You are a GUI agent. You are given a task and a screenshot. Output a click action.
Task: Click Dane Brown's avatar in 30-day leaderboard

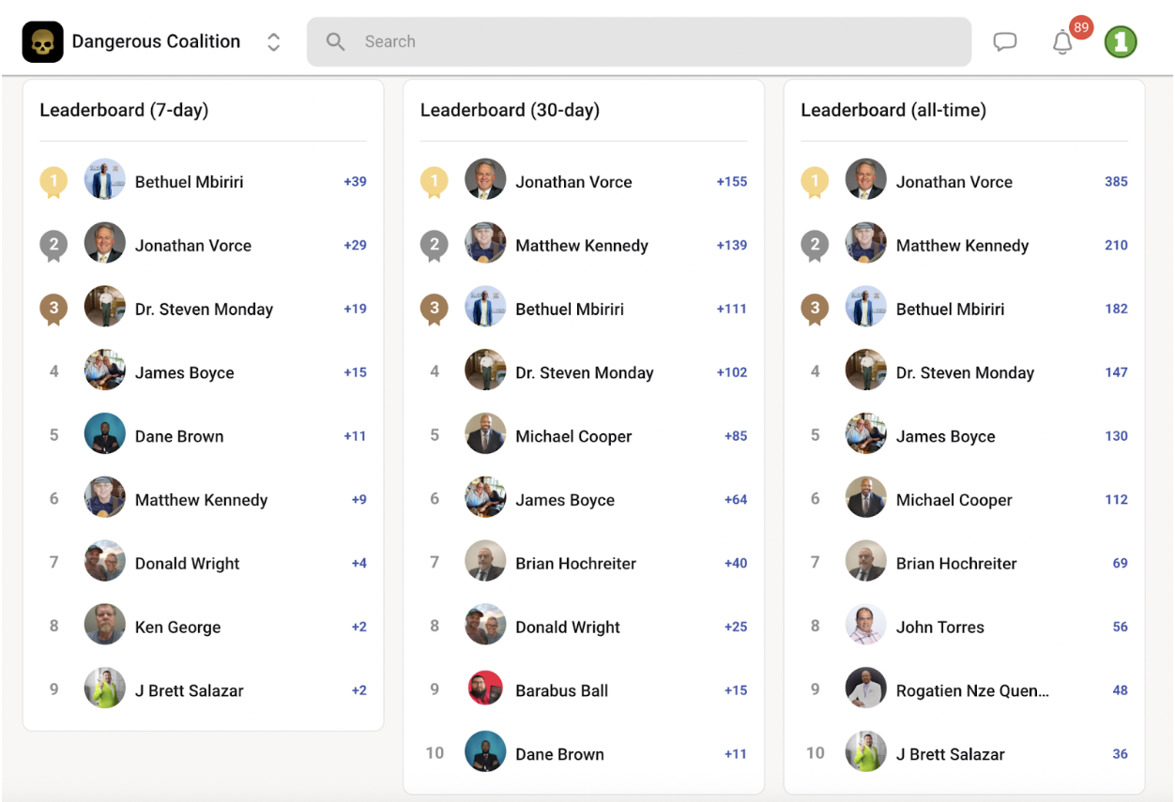tap(485, 754)
